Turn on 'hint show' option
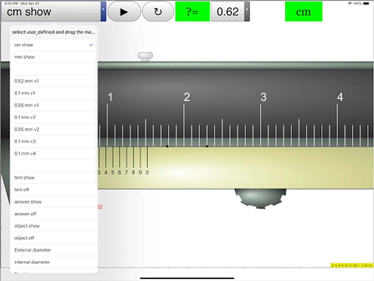The image size is (374, 281). 54,178
